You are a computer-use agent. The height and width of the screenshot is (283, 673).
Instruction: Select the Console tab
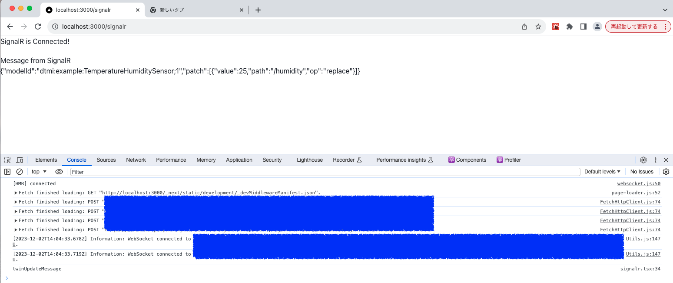tap(77, 160)
